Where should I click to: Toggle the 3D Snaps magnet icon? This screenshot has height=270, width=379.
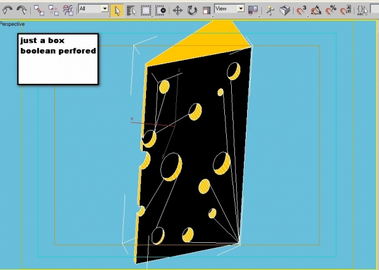point(301,11)
